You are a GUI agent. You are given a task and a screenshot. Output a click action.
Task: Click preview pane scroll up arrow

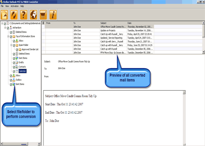tap(184, 93)
